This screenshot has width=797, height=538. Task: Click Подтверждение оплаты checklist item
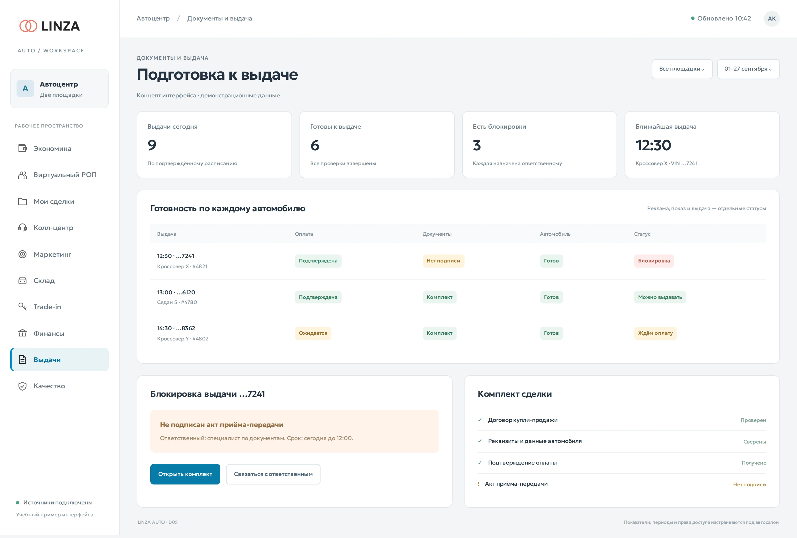[622, 463]
